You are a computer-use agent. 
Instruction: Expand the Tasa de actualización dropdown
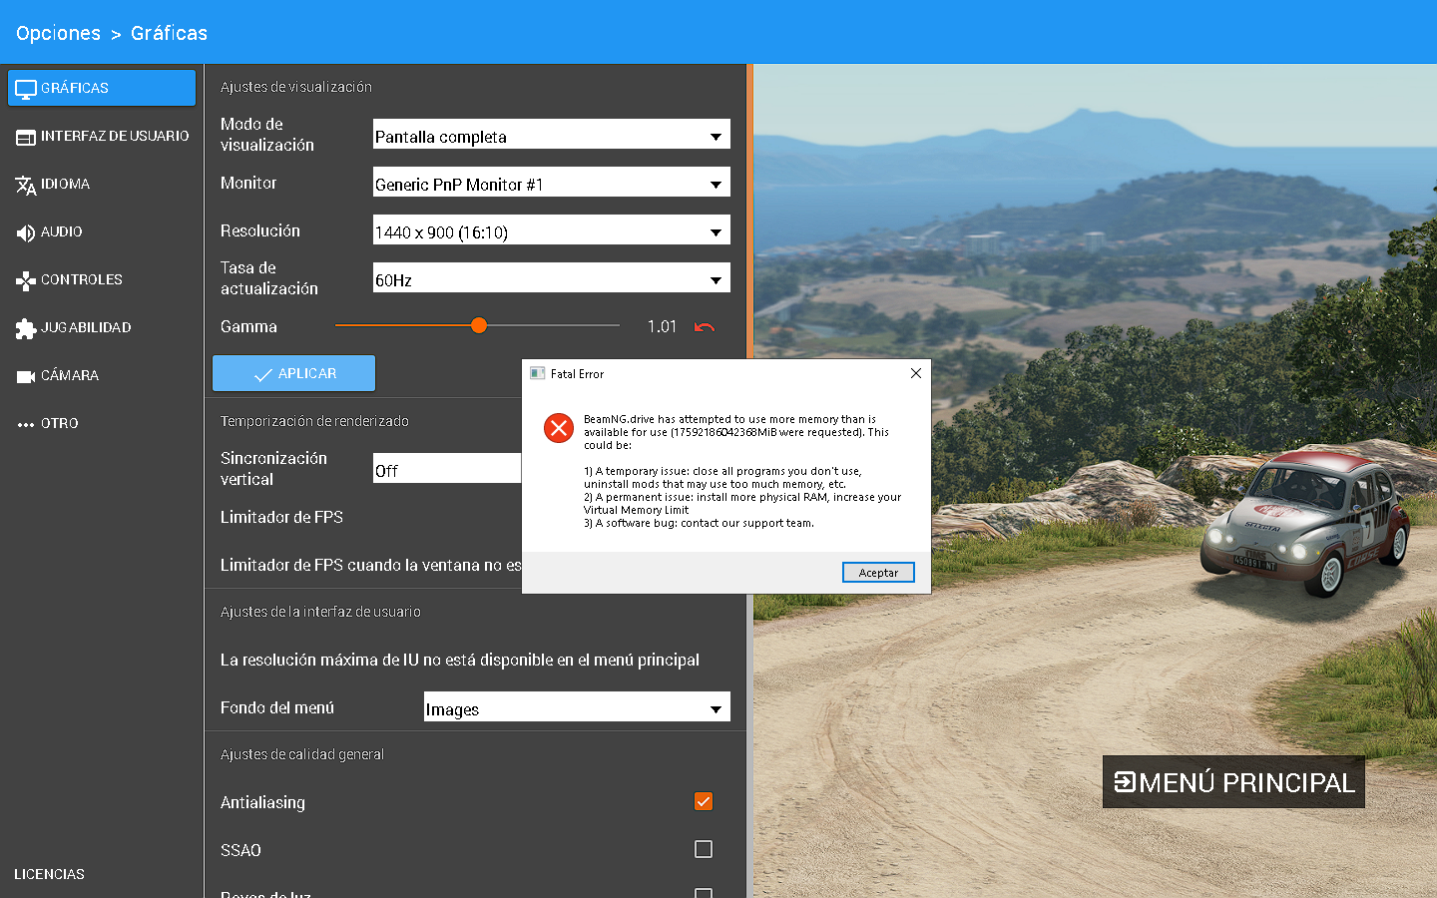click(552, 278)
